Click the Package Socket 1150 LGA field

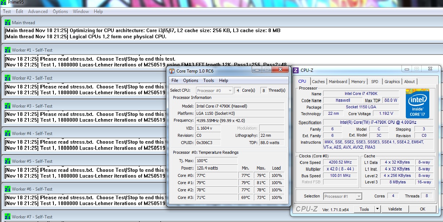point(361,107)
